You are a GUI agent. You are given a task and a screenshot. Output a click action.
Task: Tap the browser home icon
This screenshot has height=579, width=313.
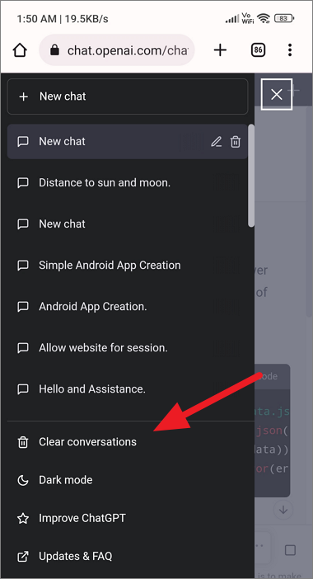click(x=20, y=50)
